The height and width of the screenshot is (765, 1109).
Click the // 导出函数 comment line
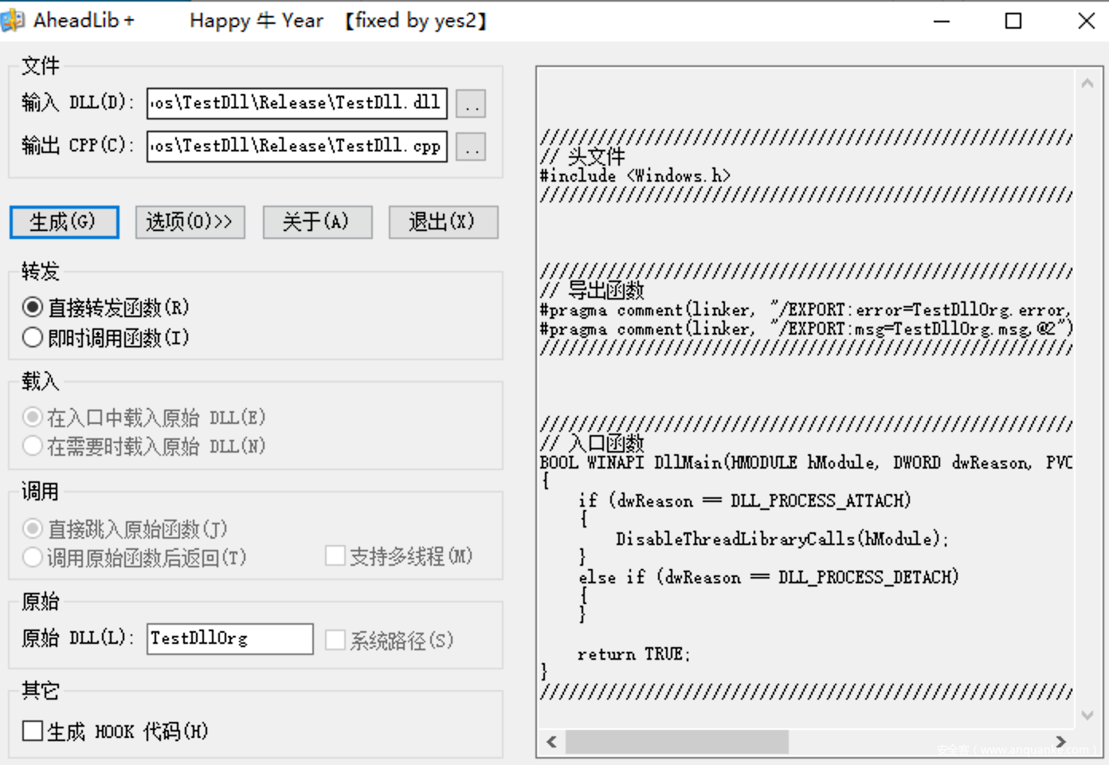click(x=592, y=290)
